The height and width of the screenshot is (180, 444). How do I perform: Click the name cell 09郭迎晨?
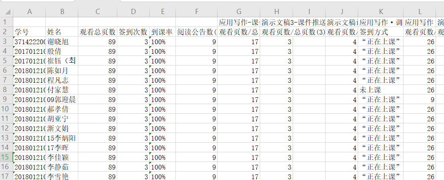[x=62, y=99]
